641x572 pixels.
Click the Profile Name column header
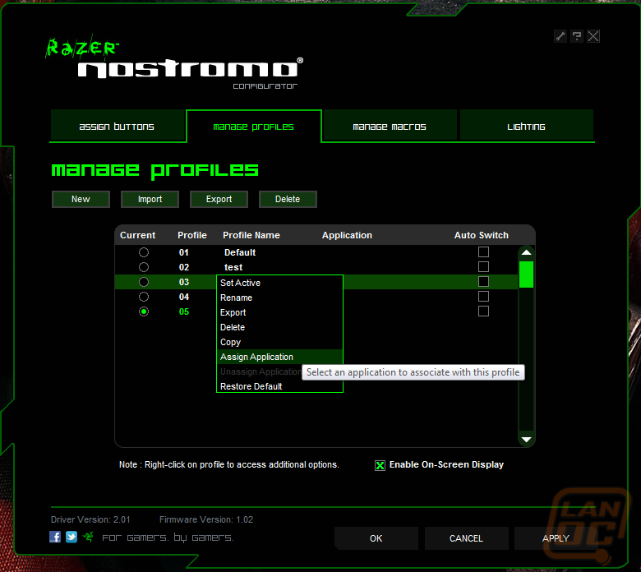(x=251, y=235)
